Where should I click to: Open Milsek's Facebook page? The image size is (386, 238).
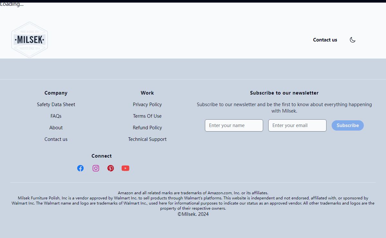(80, 168)
